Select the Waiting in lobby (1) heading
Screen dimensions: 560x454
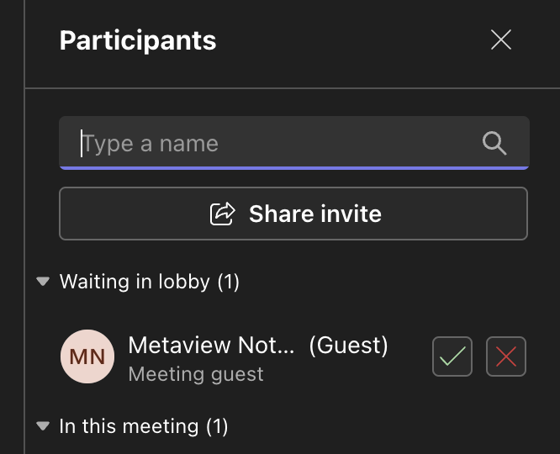(150, 282)
